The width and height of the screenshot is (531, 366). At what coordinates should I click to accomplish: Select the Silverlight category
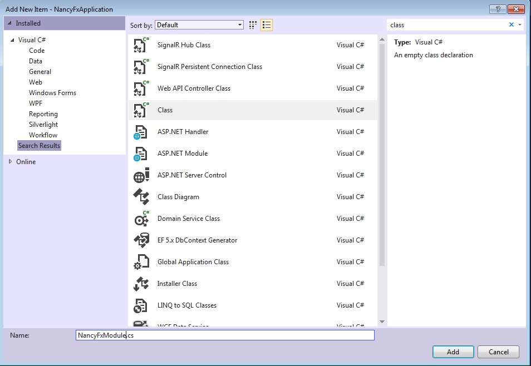[43, 125]
